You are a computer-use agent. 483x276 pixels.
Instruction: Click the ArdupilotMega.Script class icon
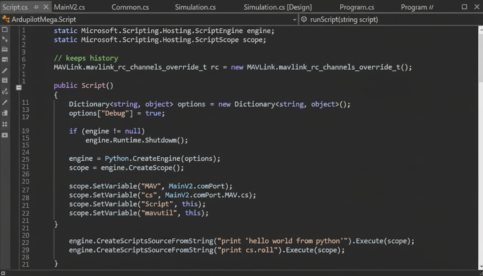[6, 19]
